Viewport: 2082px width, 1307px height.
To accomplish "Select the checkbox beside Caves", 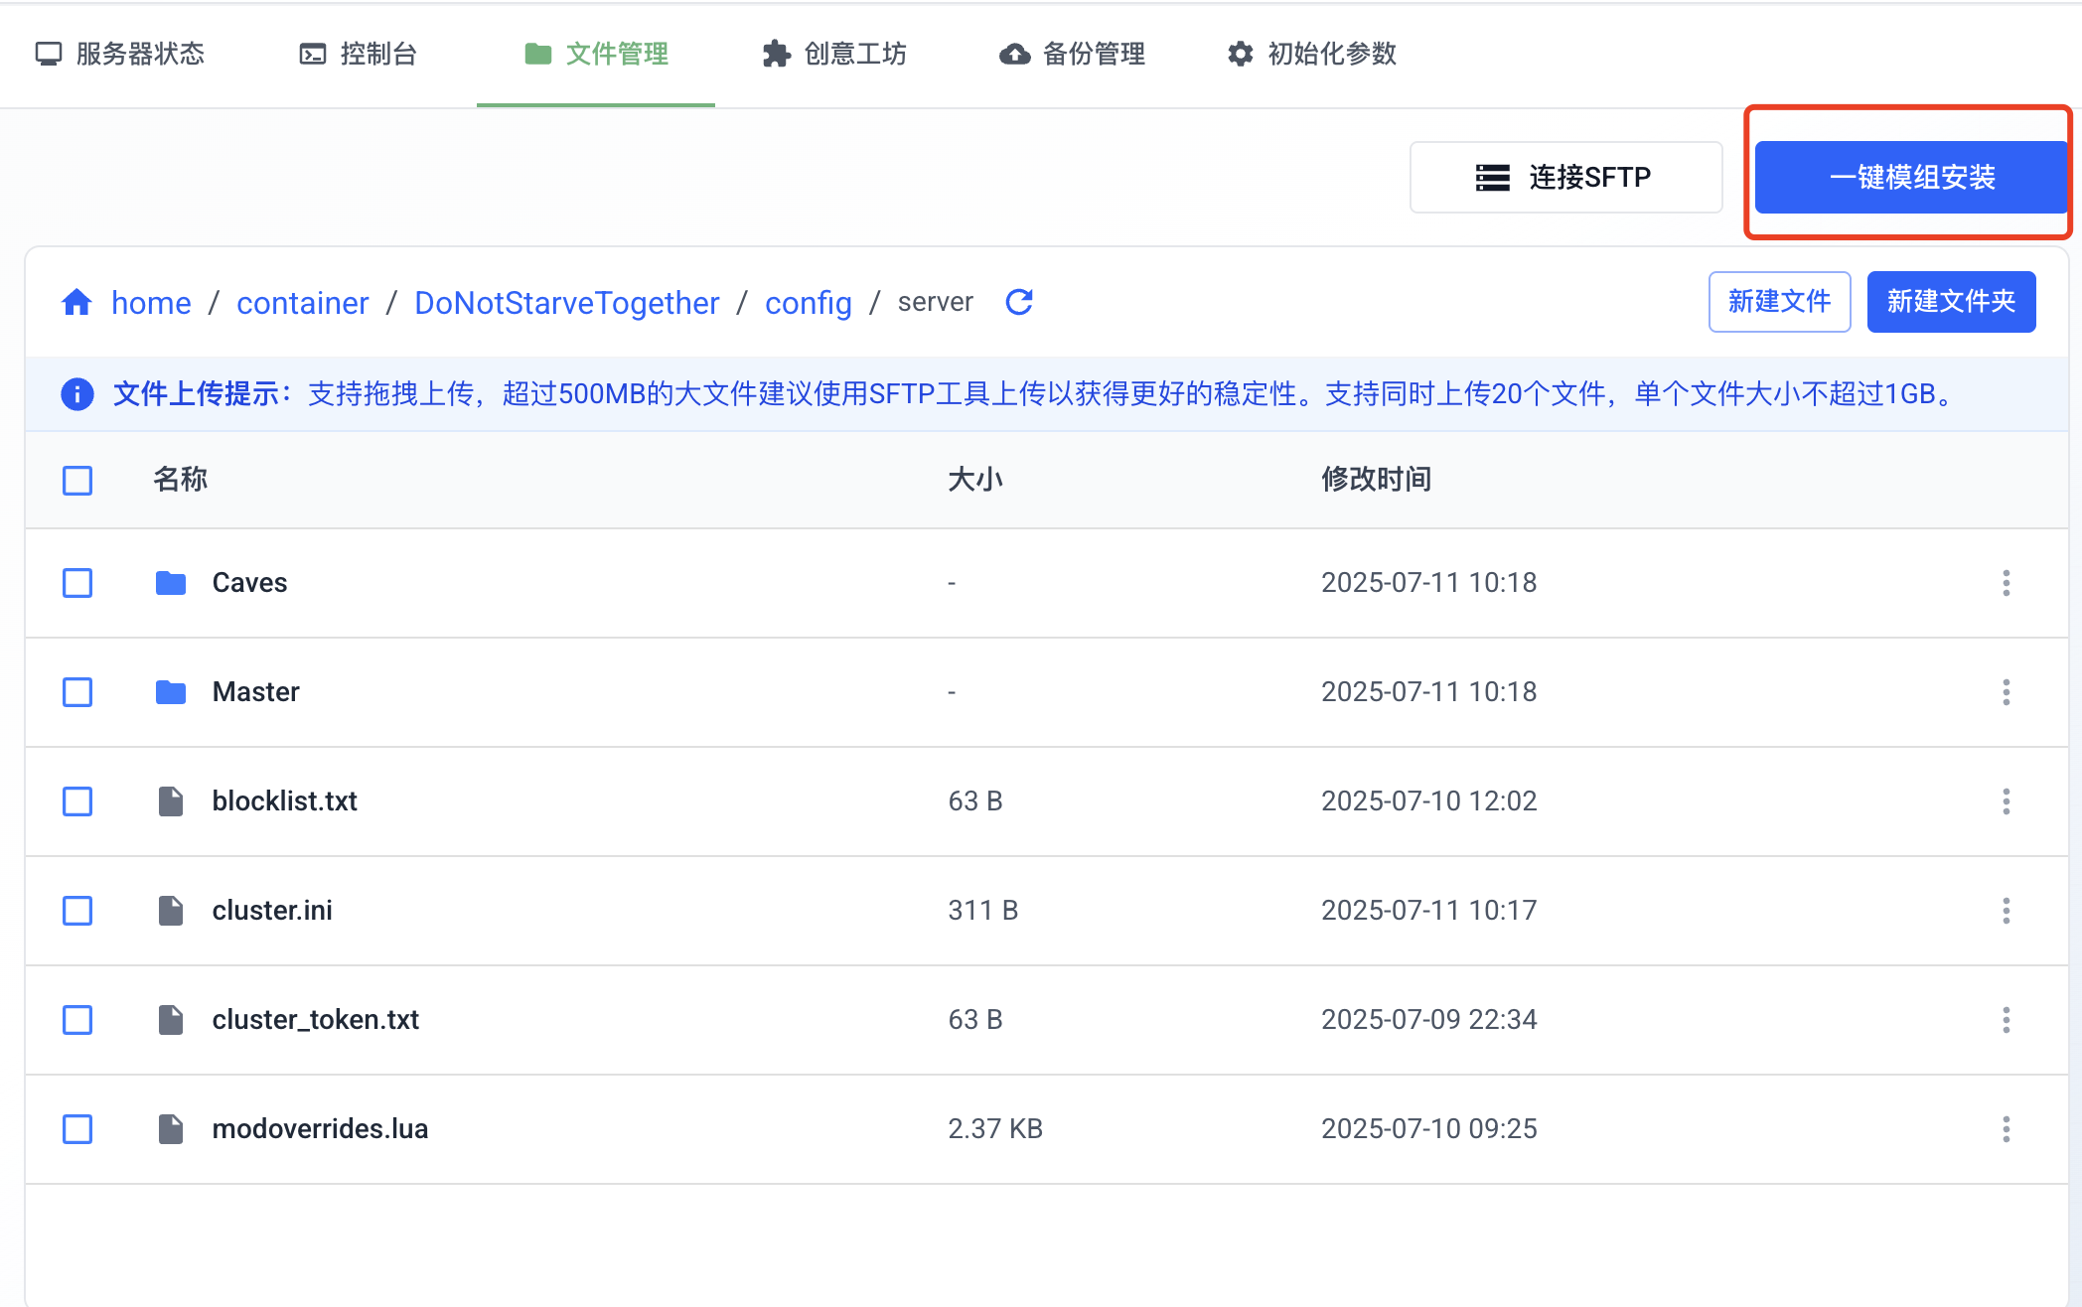I will [77, 583].
